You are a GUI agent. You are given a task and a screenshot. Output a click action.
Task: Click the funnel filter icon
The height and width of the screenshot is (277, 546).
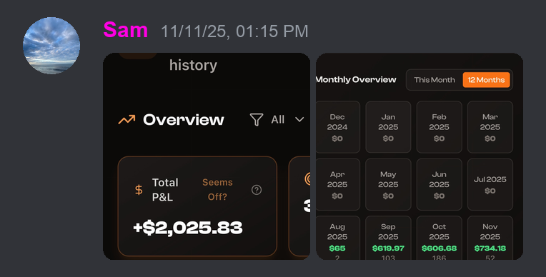pos(257,120)
